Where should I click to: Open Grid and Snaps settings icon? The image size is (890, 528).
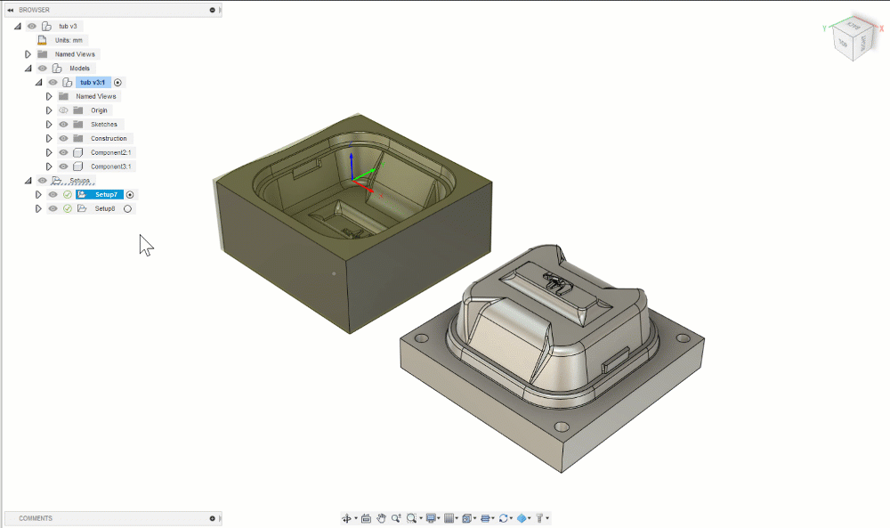click(x=449, y=518)
